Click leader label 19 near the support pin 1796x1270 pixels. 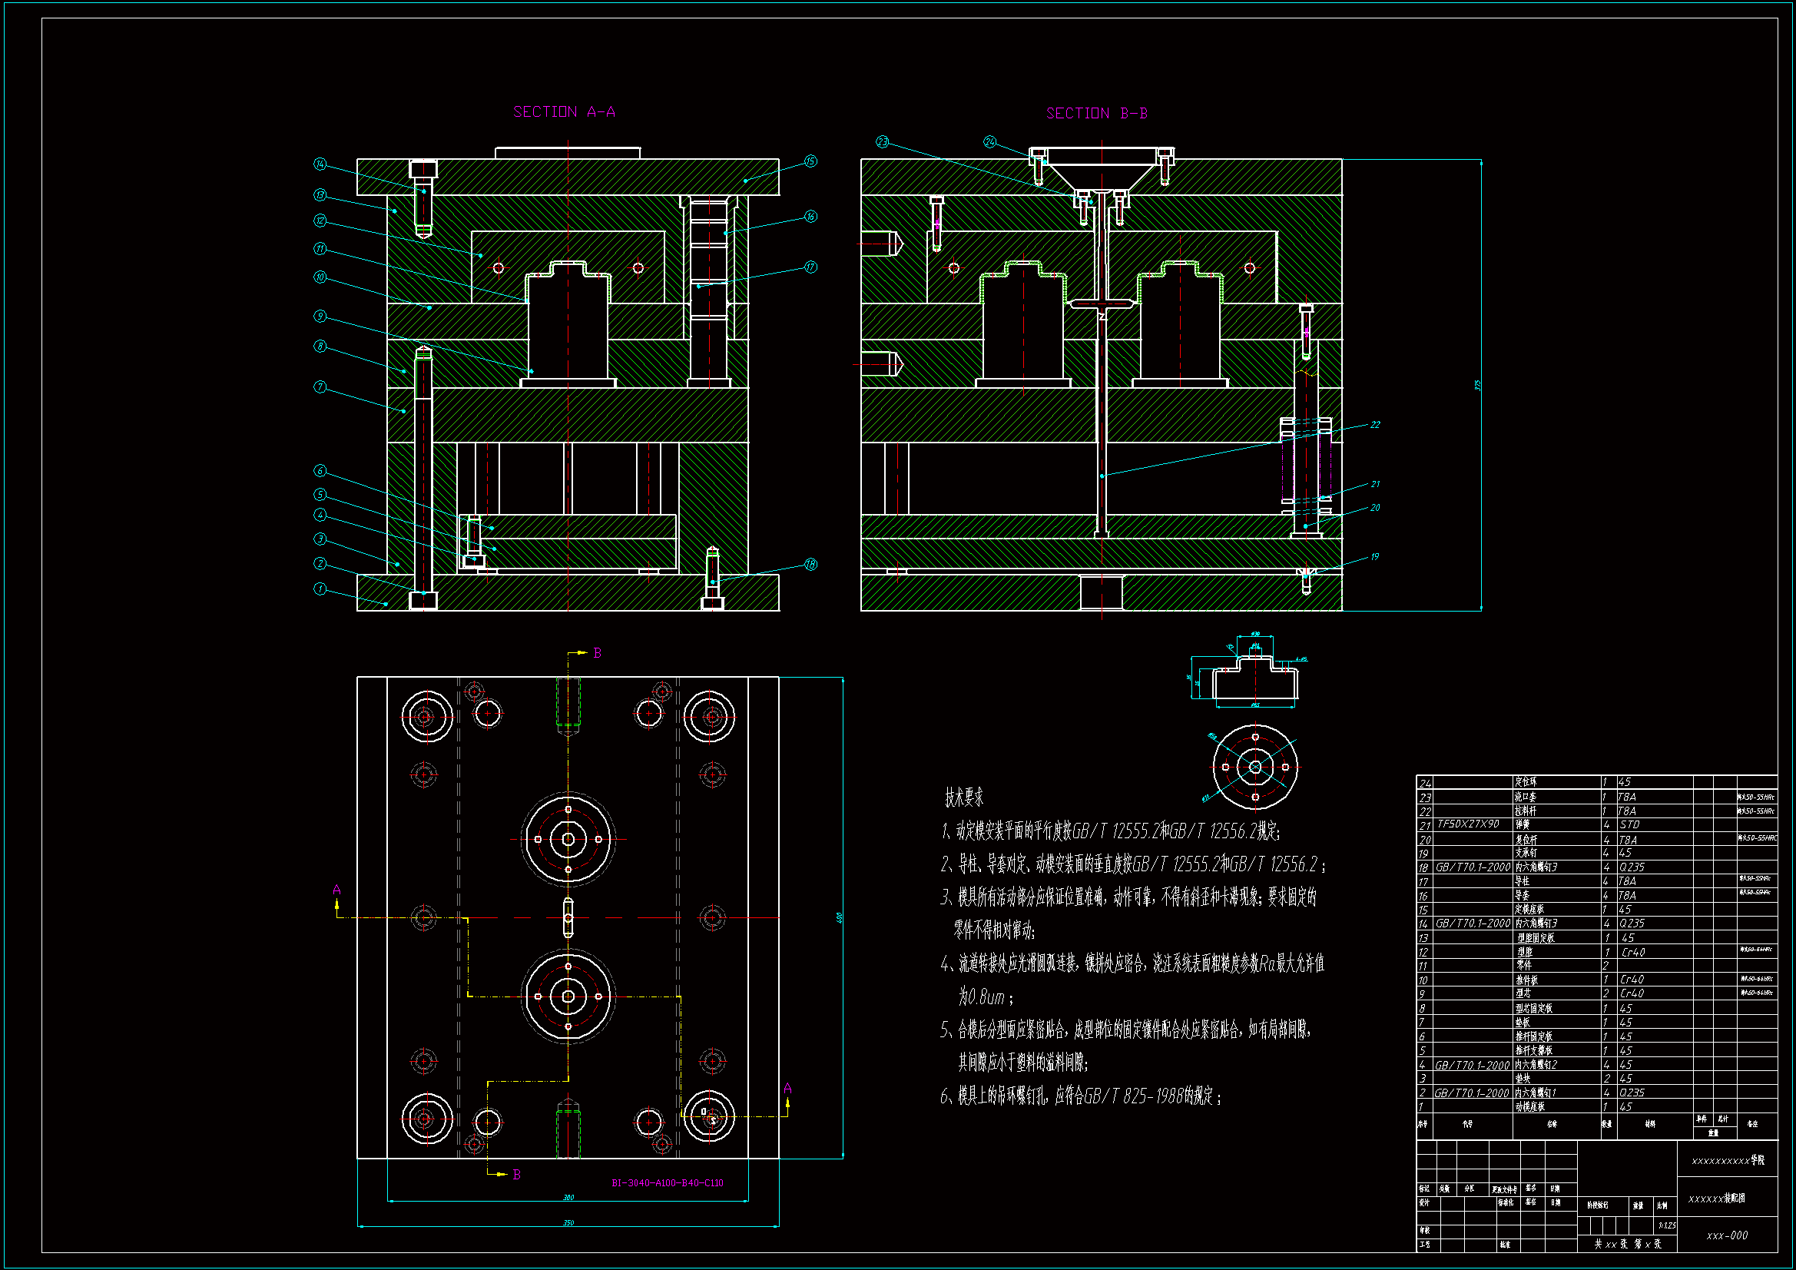[1375, 557]
